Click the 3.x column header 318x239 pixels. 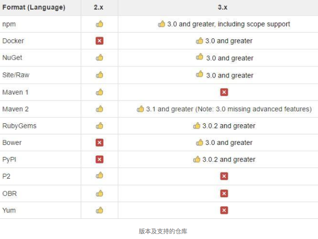point(223,8)
